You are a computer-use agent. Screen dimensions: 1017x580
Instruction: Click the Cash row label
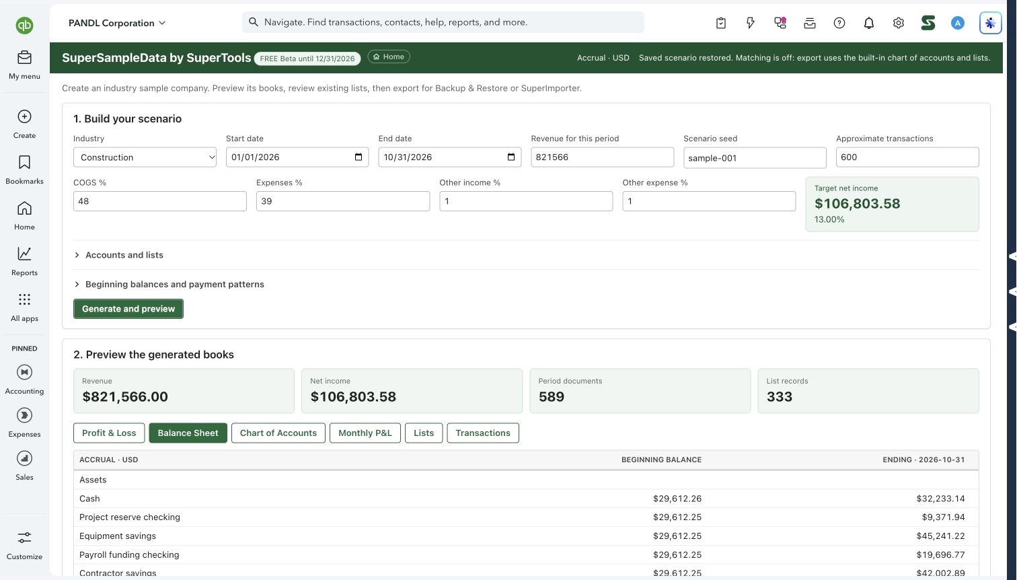tap(89, 499)
